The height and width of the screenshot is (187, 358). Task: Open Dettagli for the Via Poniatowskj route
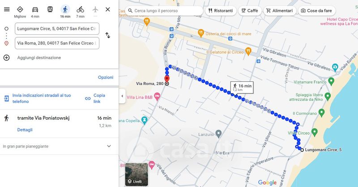click(25, 130)
